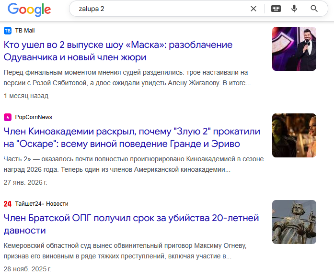This screenshot has height=278, width=334.
Task: Click the date 1 месяц назад
Action: click(26, 96)
